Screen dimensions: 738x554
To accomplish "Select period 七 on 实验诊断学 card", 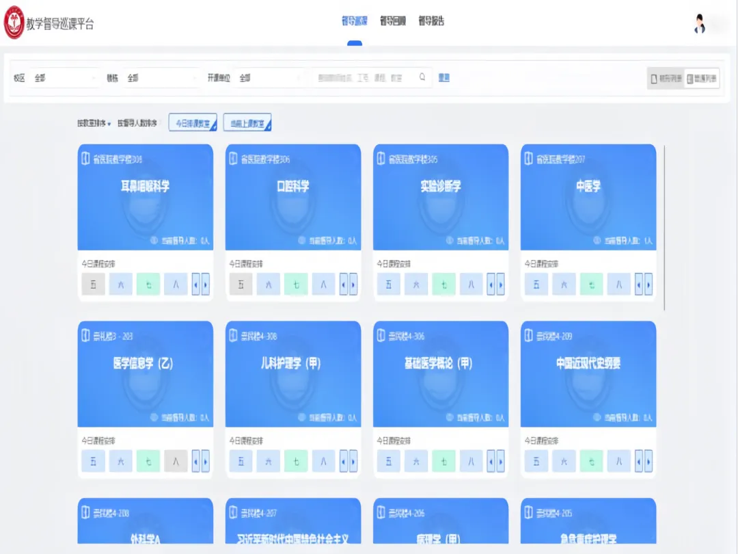I will tap(443, 284).
